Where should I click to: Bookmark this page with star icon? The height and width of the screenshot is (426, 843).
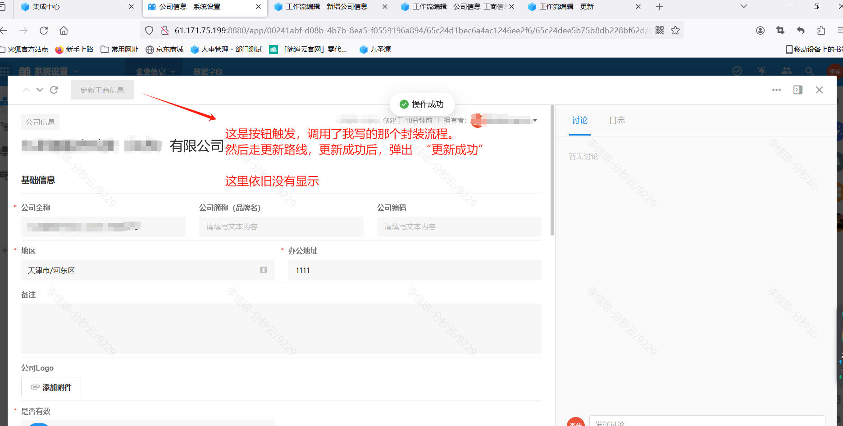[675, 31]
